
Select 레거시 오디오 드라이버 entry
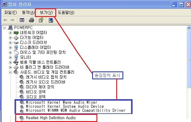point(45,82)
